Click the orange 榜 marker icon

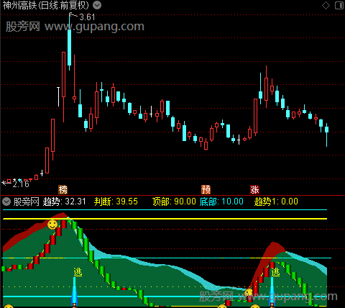pyautogui.click(x=63, y=190)
